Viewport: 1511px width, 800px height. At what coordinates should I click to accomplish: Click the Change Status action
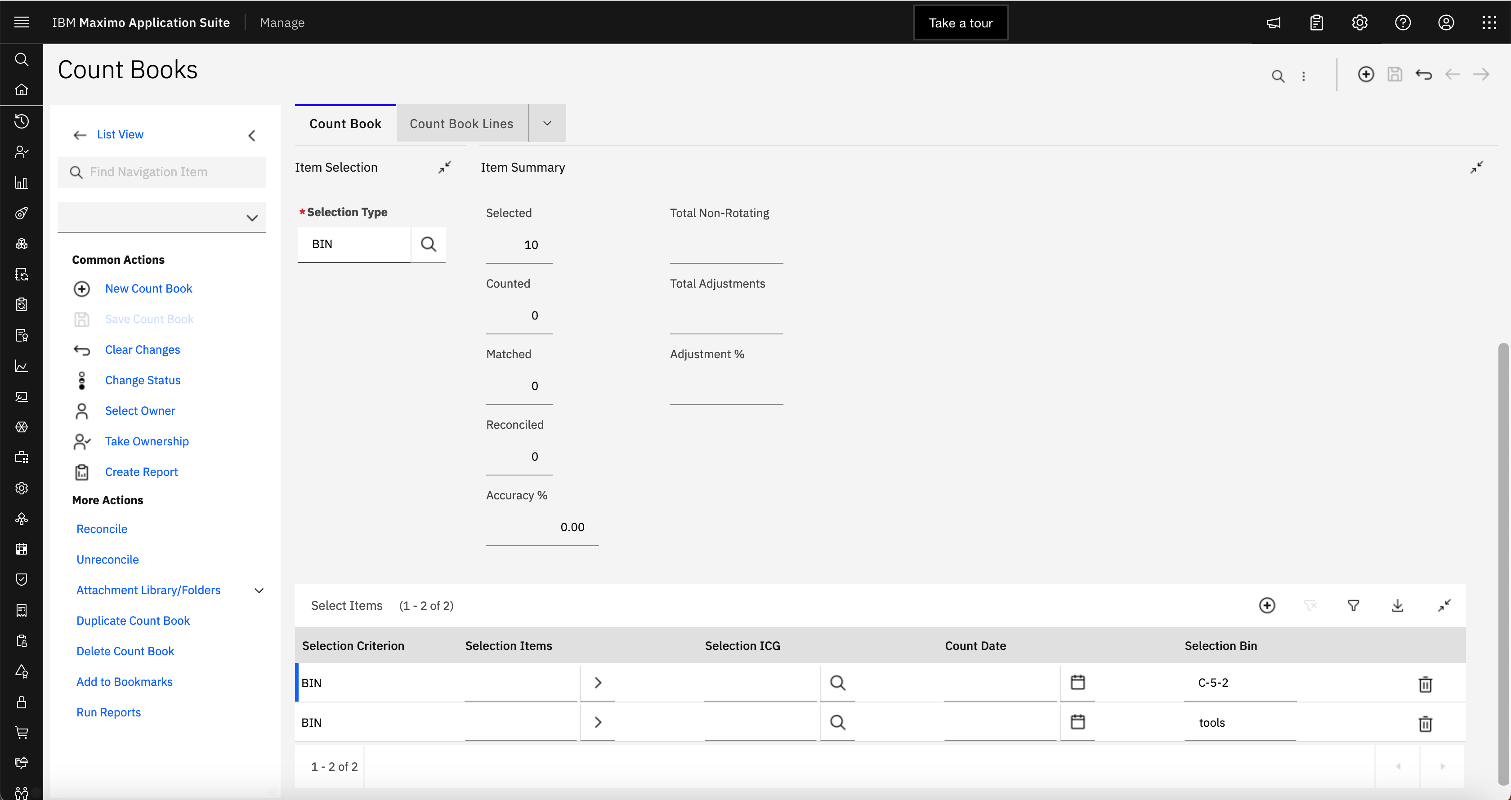(x=143, y=380)
